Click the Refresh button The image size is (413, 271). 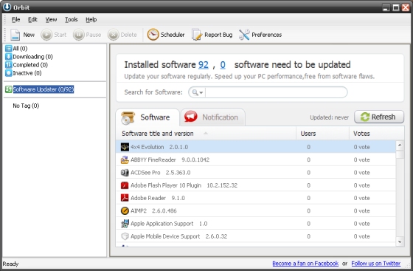click(379, 117)
